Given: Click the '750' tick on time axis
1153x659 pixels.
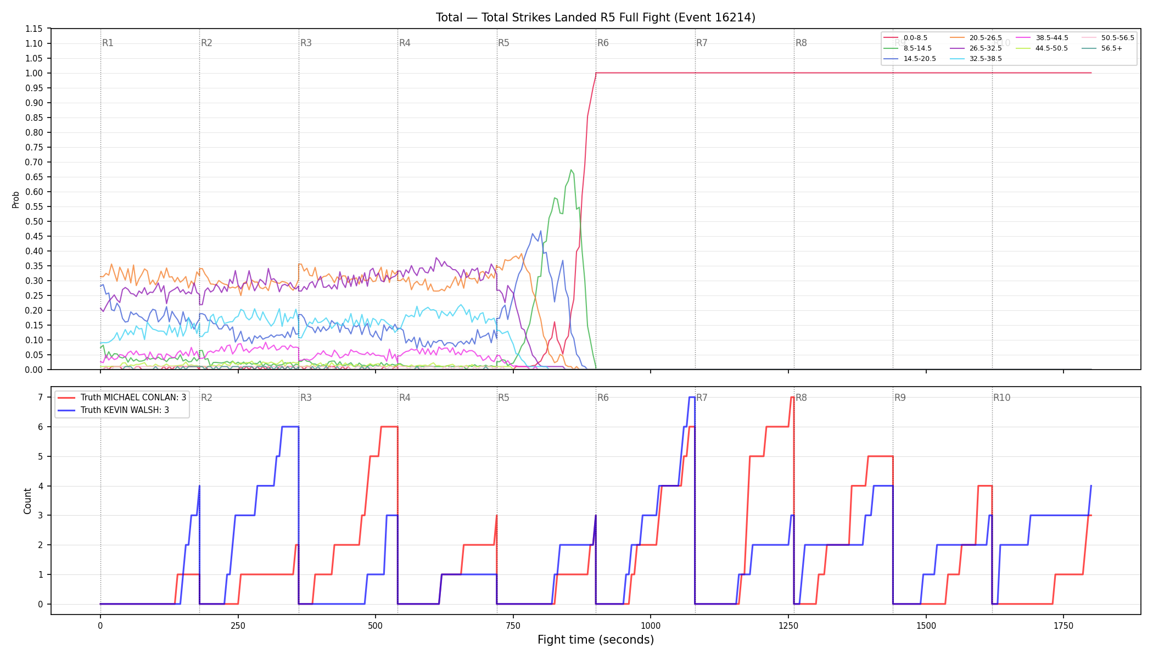Looking at the screenshot, I should coord(513,626).
